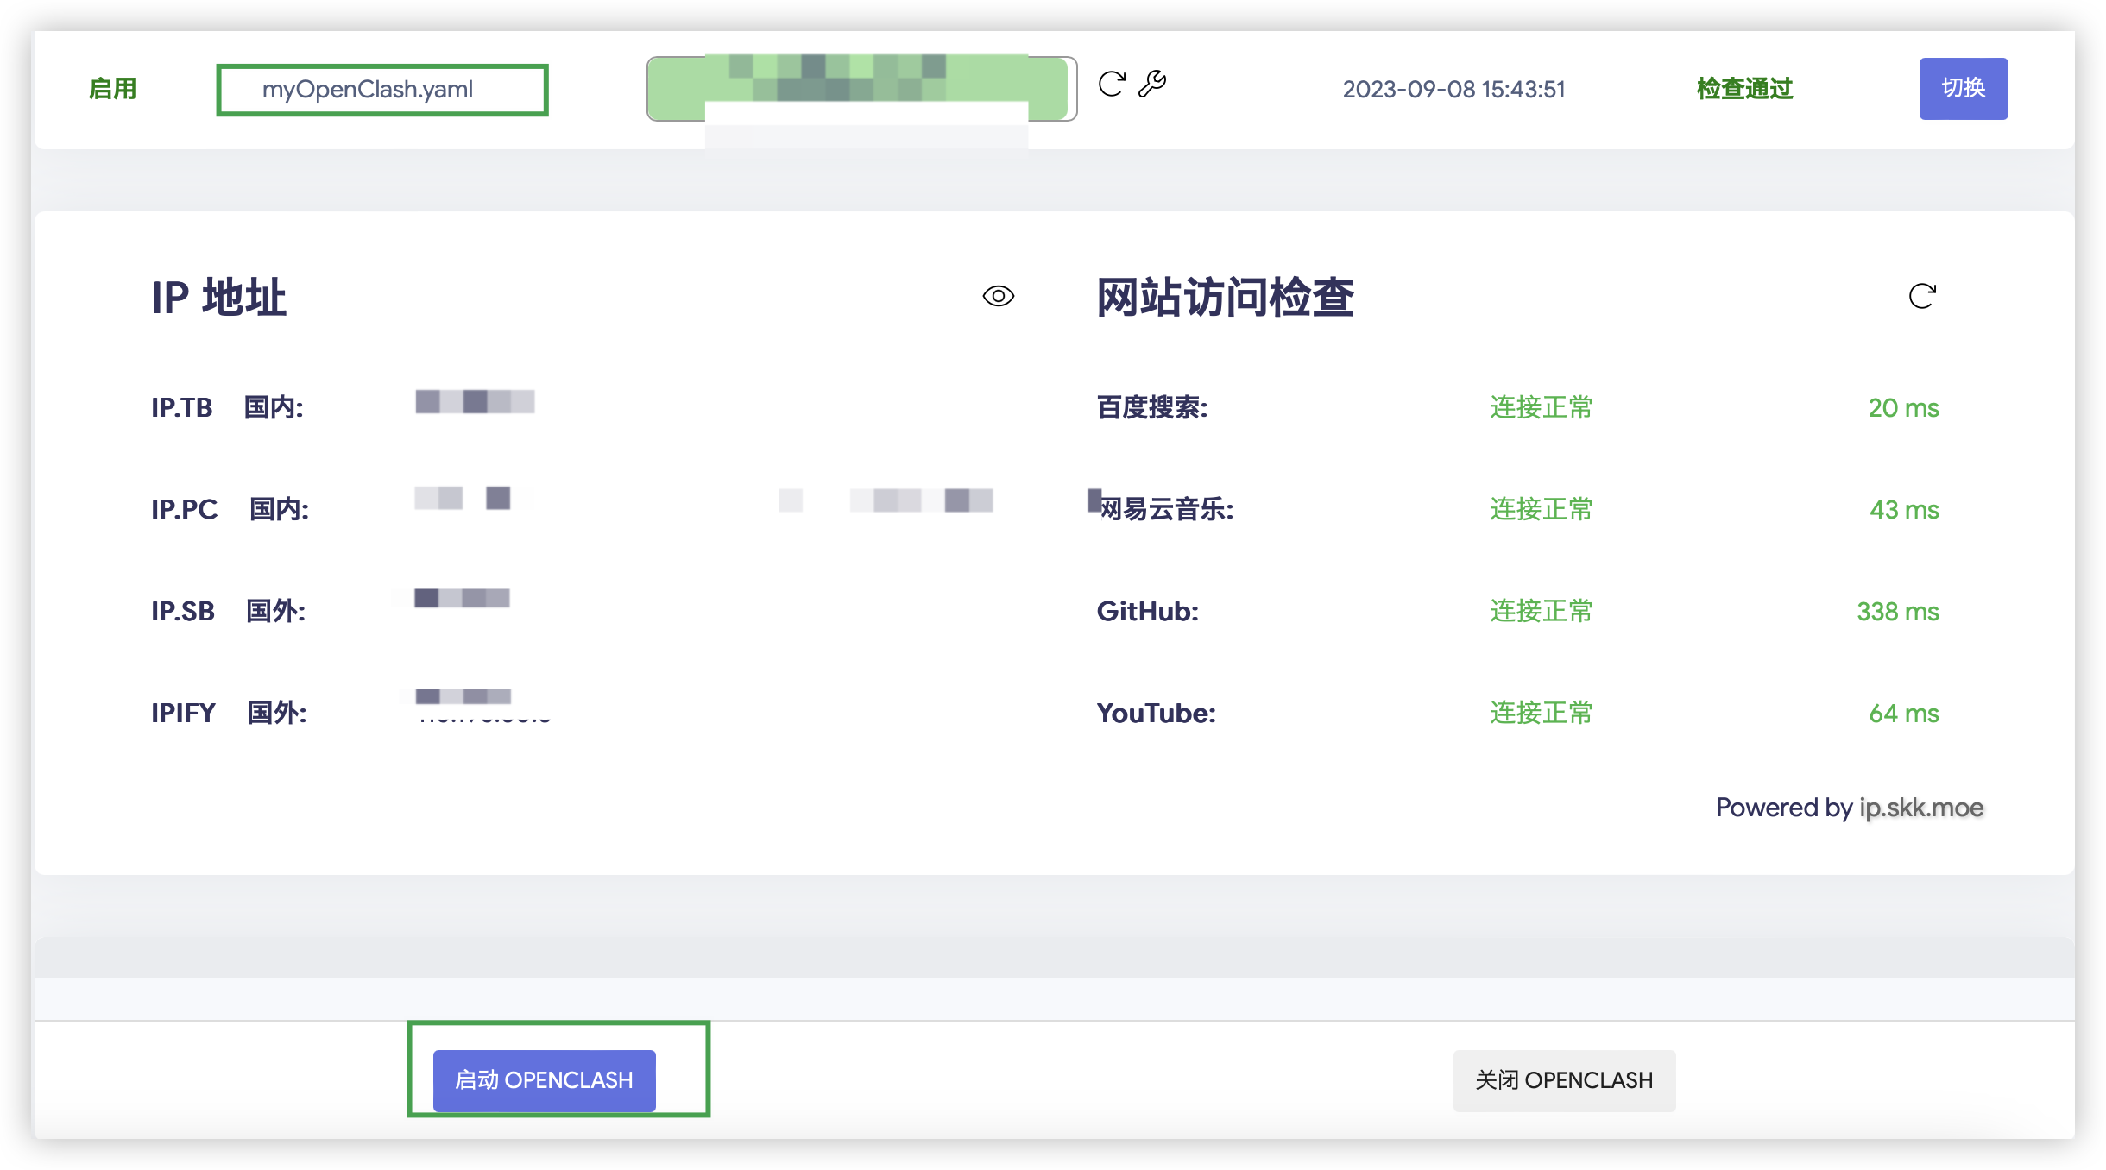This screenshot has height=1170, width=2106.
Task: Toggle IP address visibility with the eye icon
Action: (x=998, y=296)
